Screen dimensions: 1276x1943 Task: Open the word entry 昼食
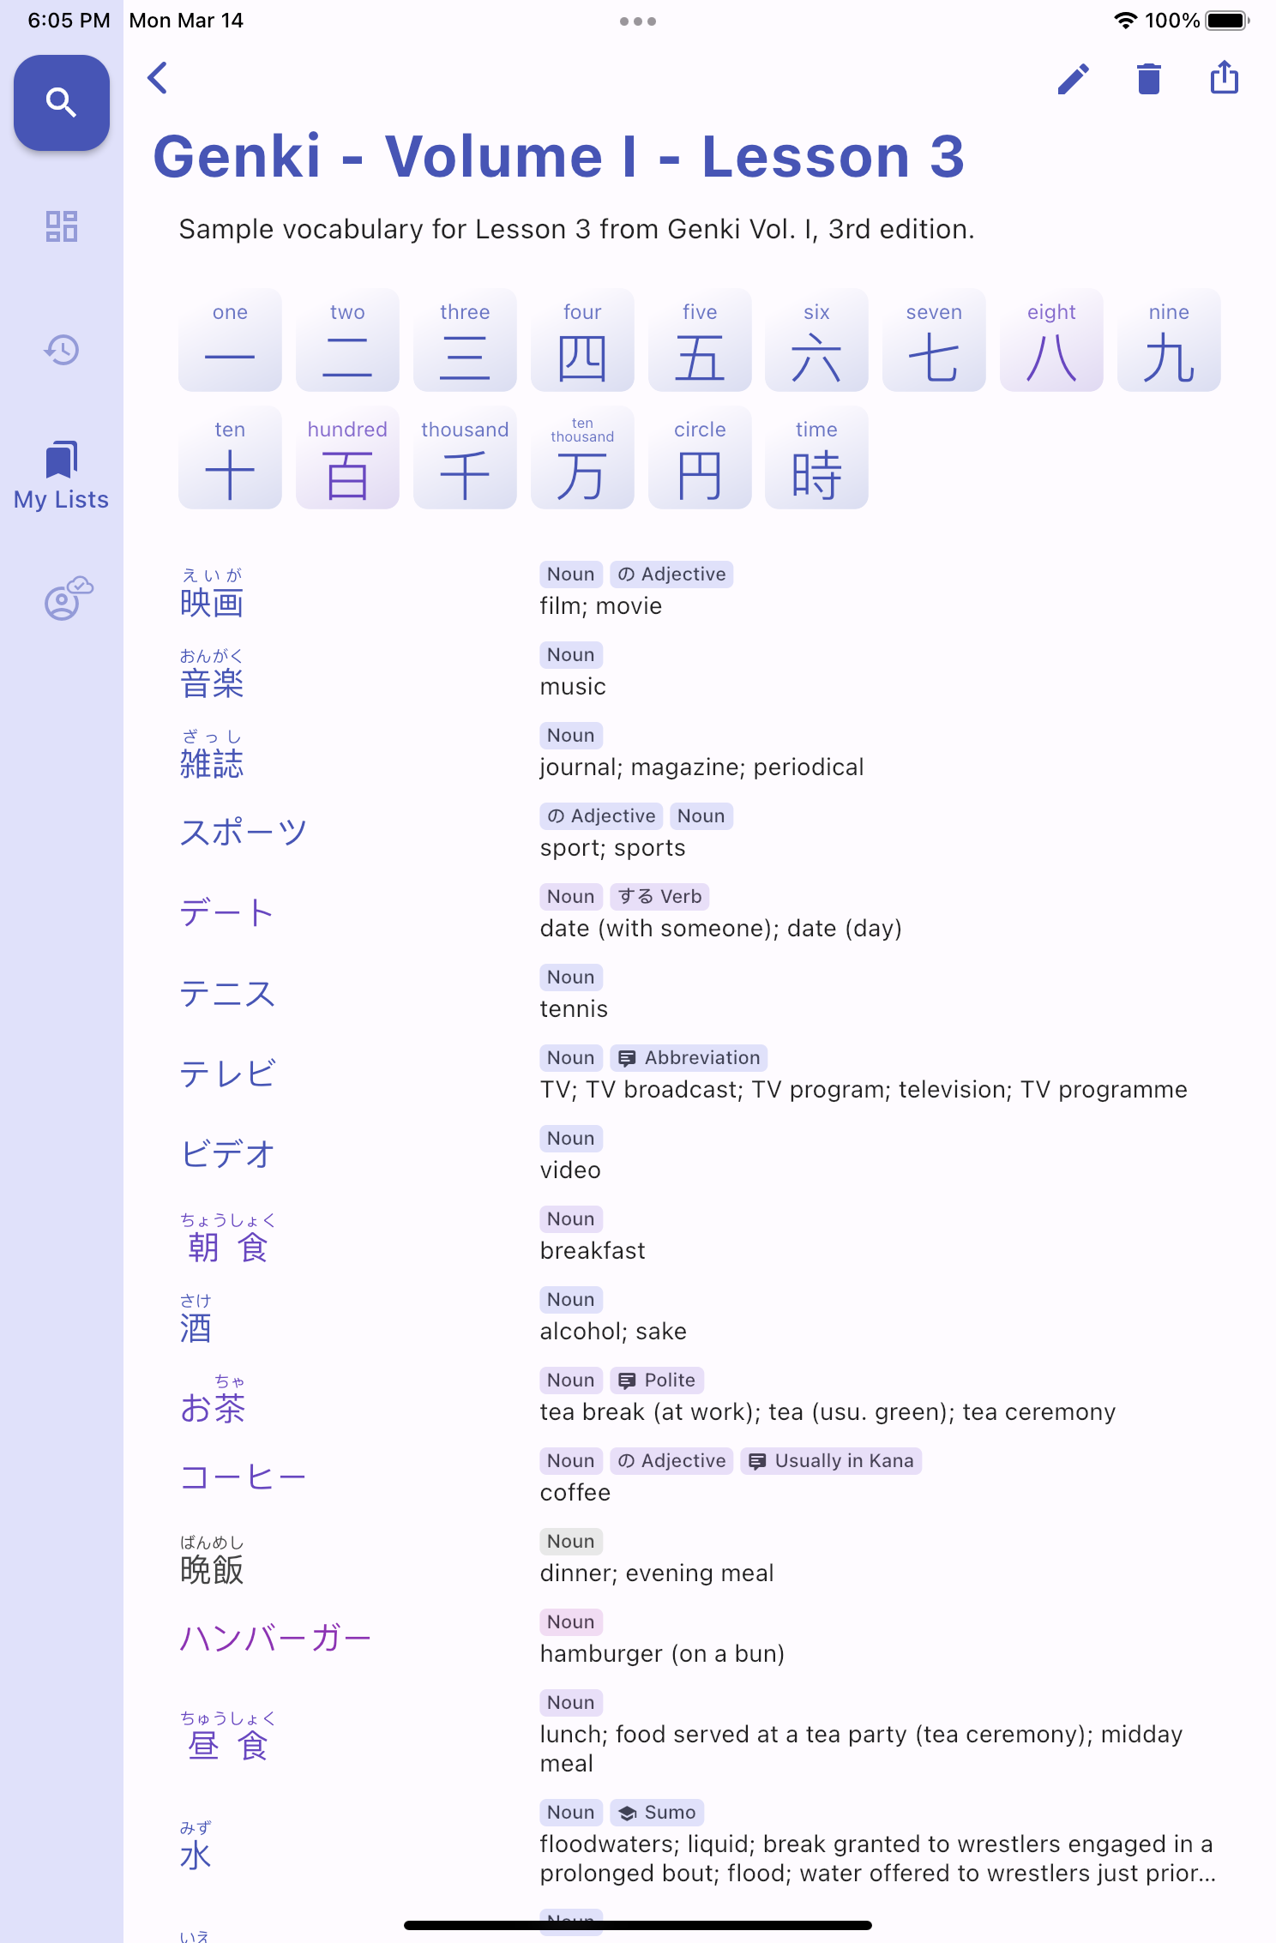[x=227, y=1736]
